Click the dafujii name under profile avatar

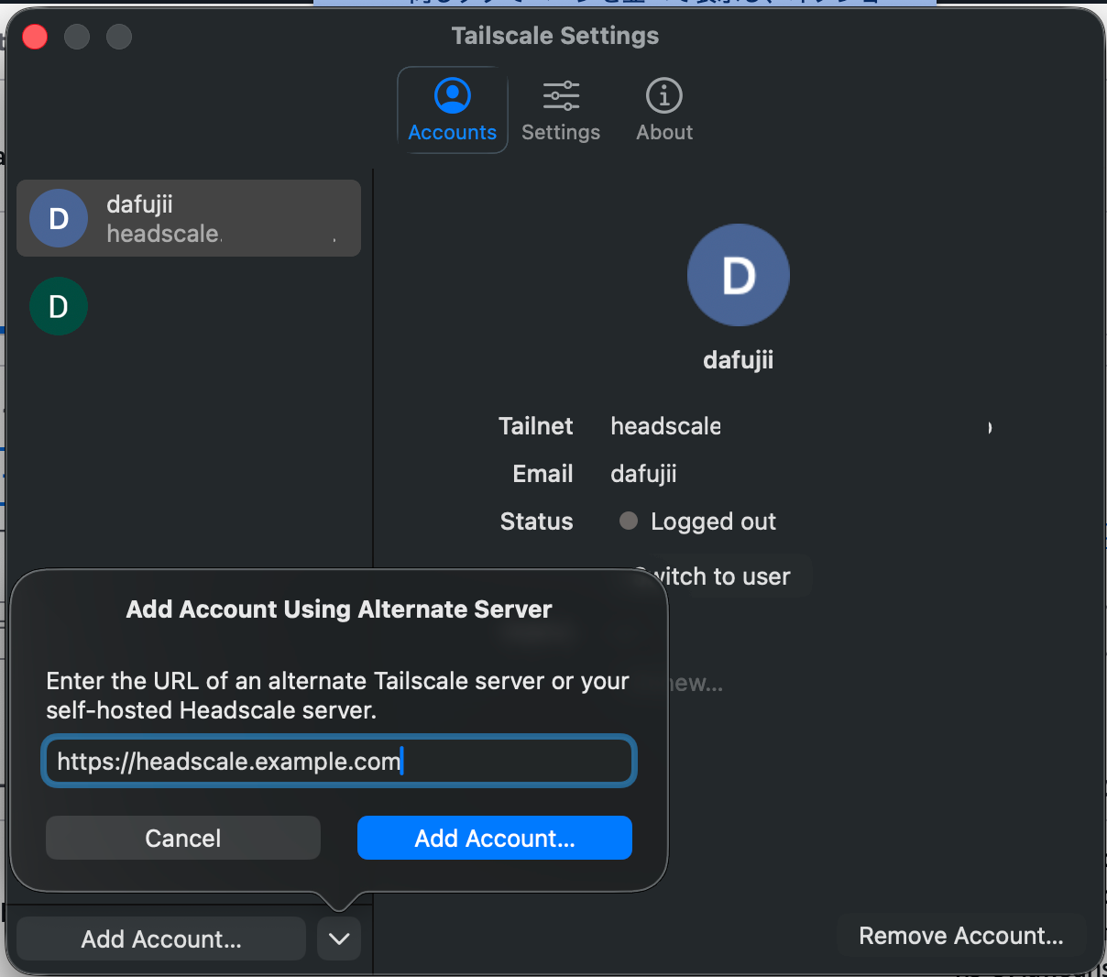739,359
